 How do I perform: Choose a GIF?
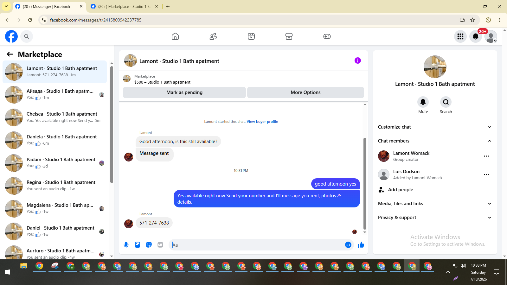pyautogui.click(x=160, y=245)
